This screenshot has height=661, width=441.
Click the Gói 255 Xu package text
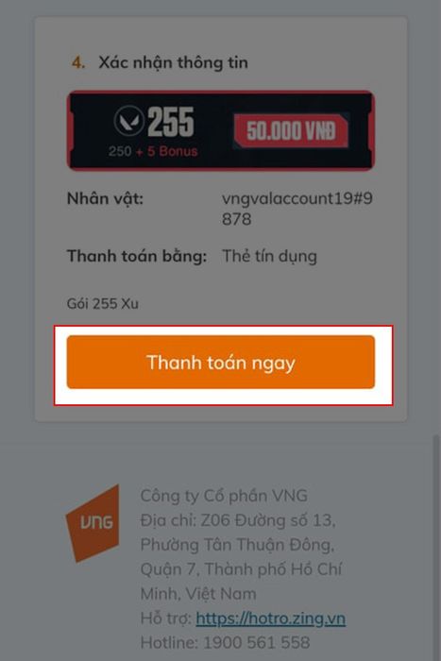click(x=102, y=303)
